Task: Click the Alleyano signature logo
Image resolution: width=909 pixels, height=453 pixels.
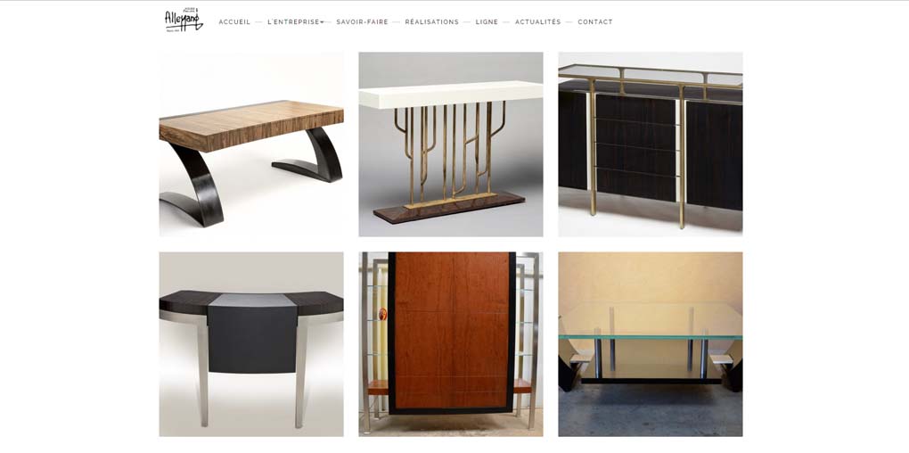Action: click(184, 21)
